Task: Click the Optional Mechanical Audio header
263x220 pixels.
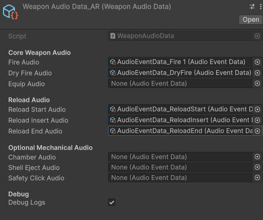Action: point(50,148)
